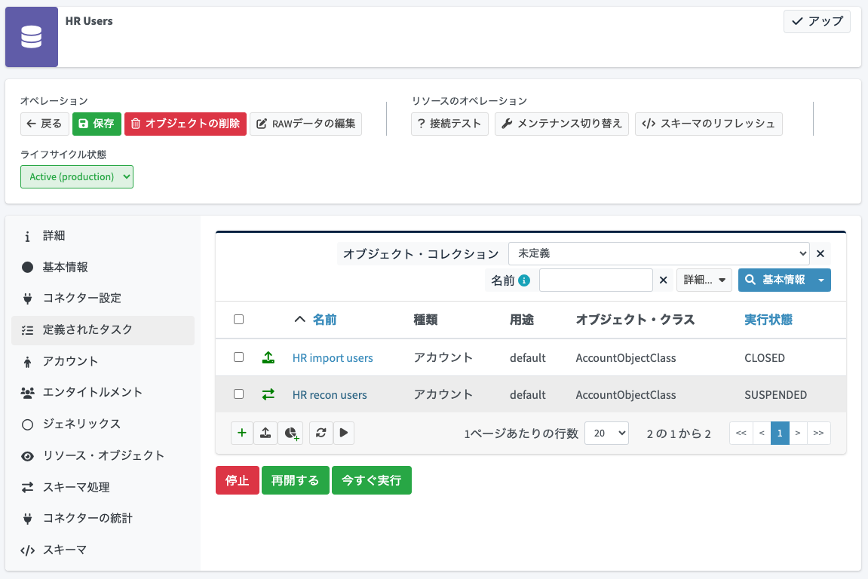Select all tasks with header checkbox
The width and height of the screenshot is (868, 579).
click(x=238, y=320)
